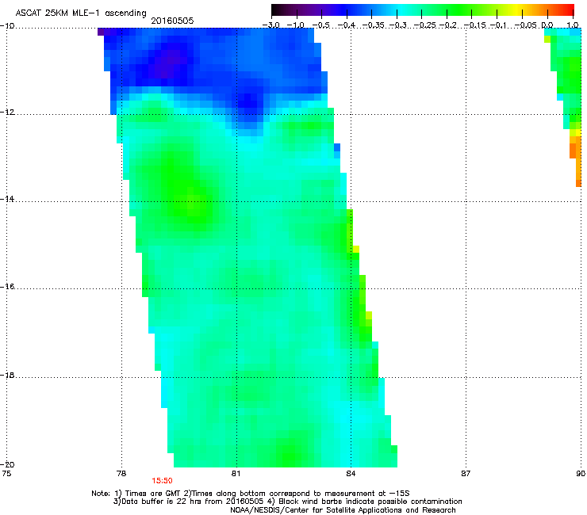Click the color scale label -0.15

click(x=475, y=25)
